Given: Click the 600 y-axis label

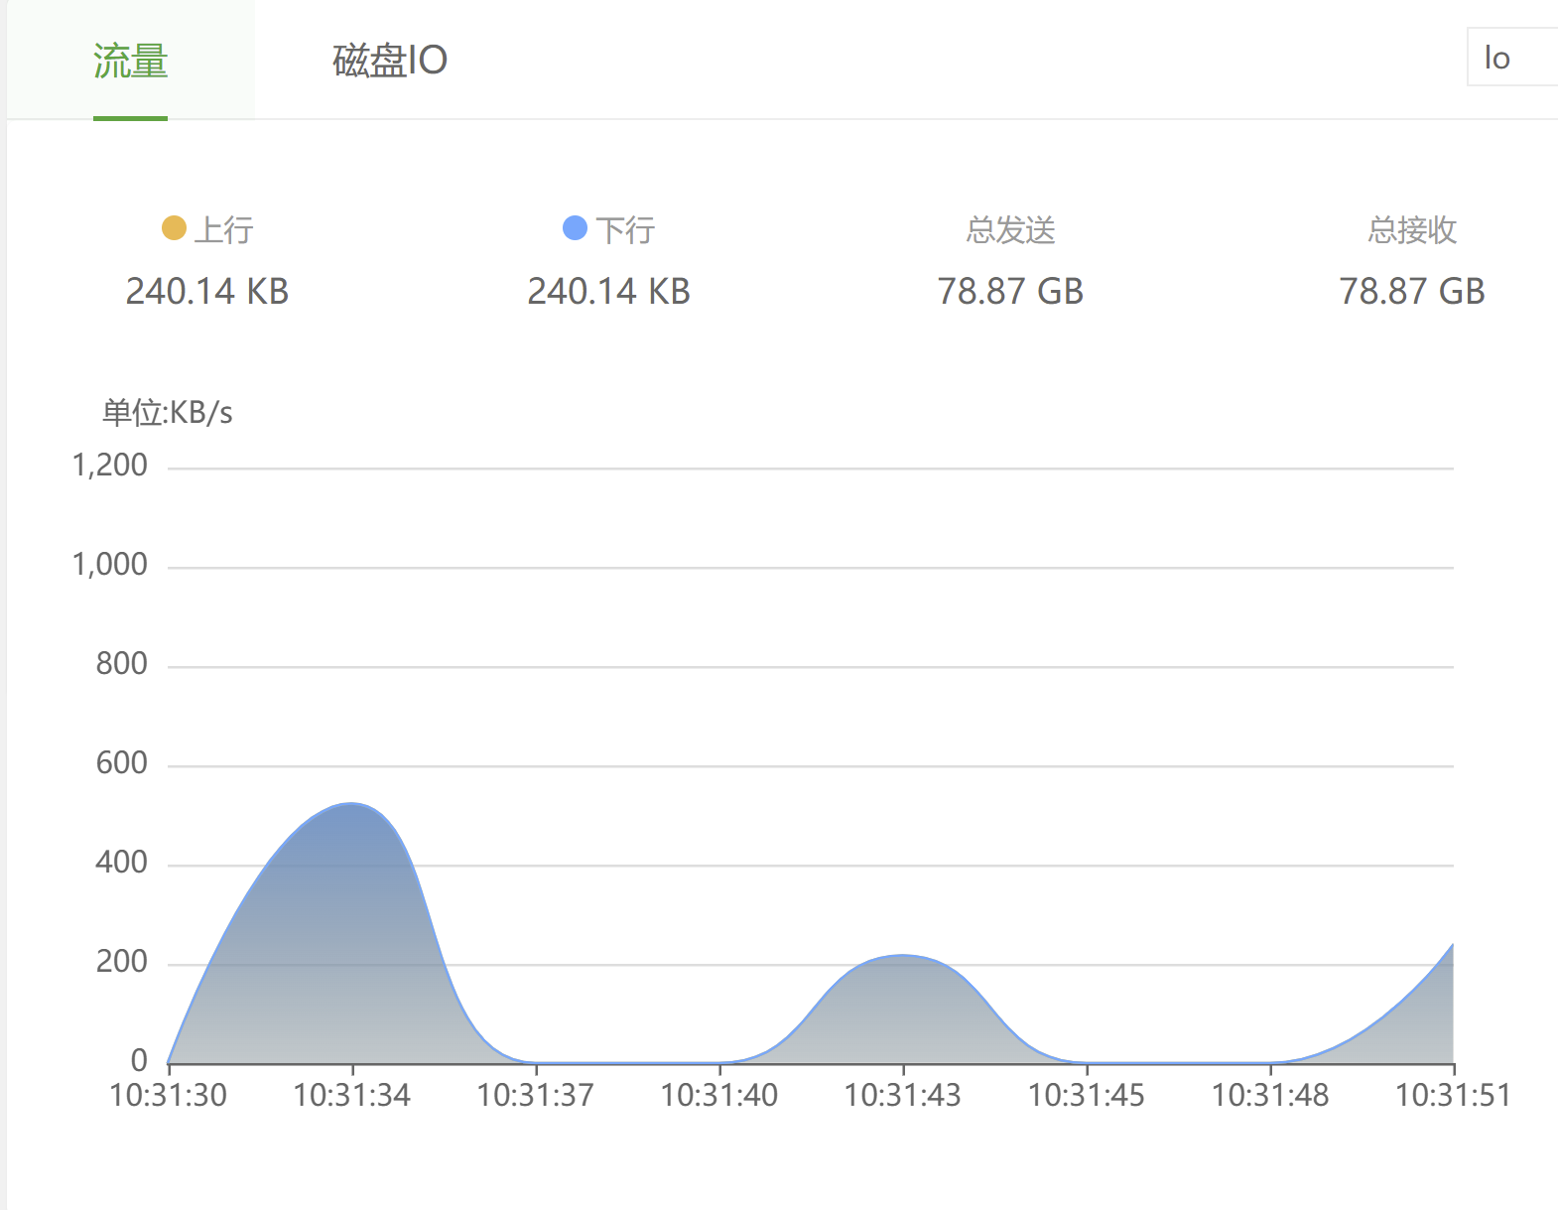Looking at the screenshot, I should 122,762.
